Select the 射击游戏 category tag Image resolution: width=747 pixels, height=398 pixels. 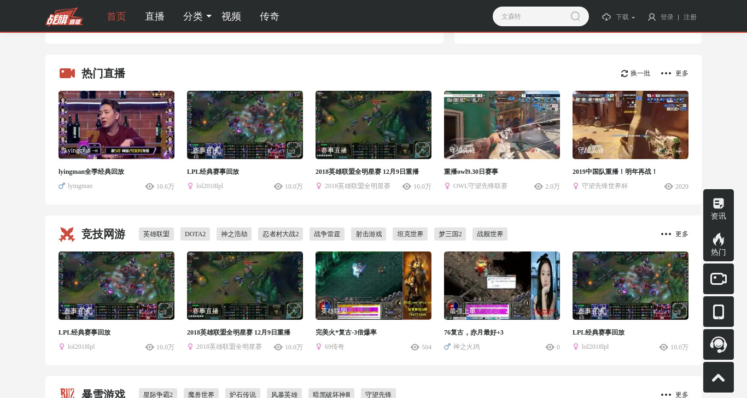click(369, 234)
